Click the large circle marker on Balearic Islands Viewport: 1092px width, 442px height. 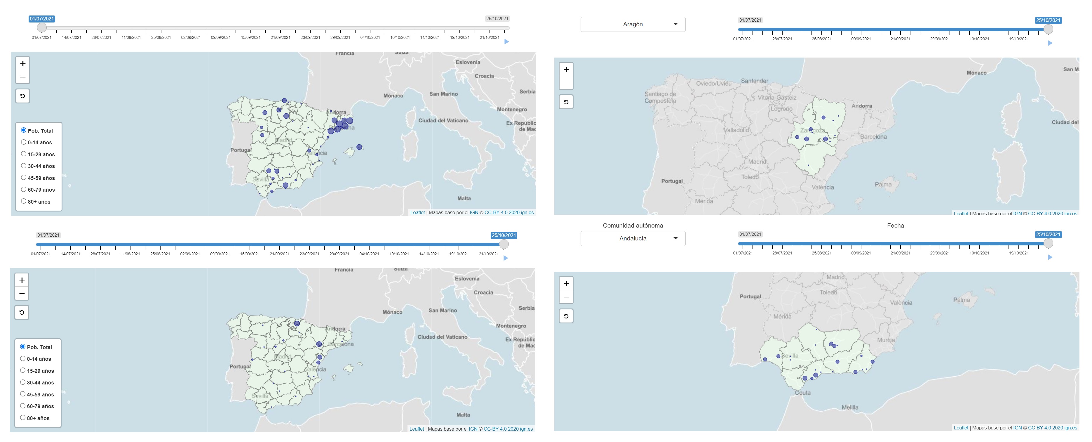click(360, 147)
